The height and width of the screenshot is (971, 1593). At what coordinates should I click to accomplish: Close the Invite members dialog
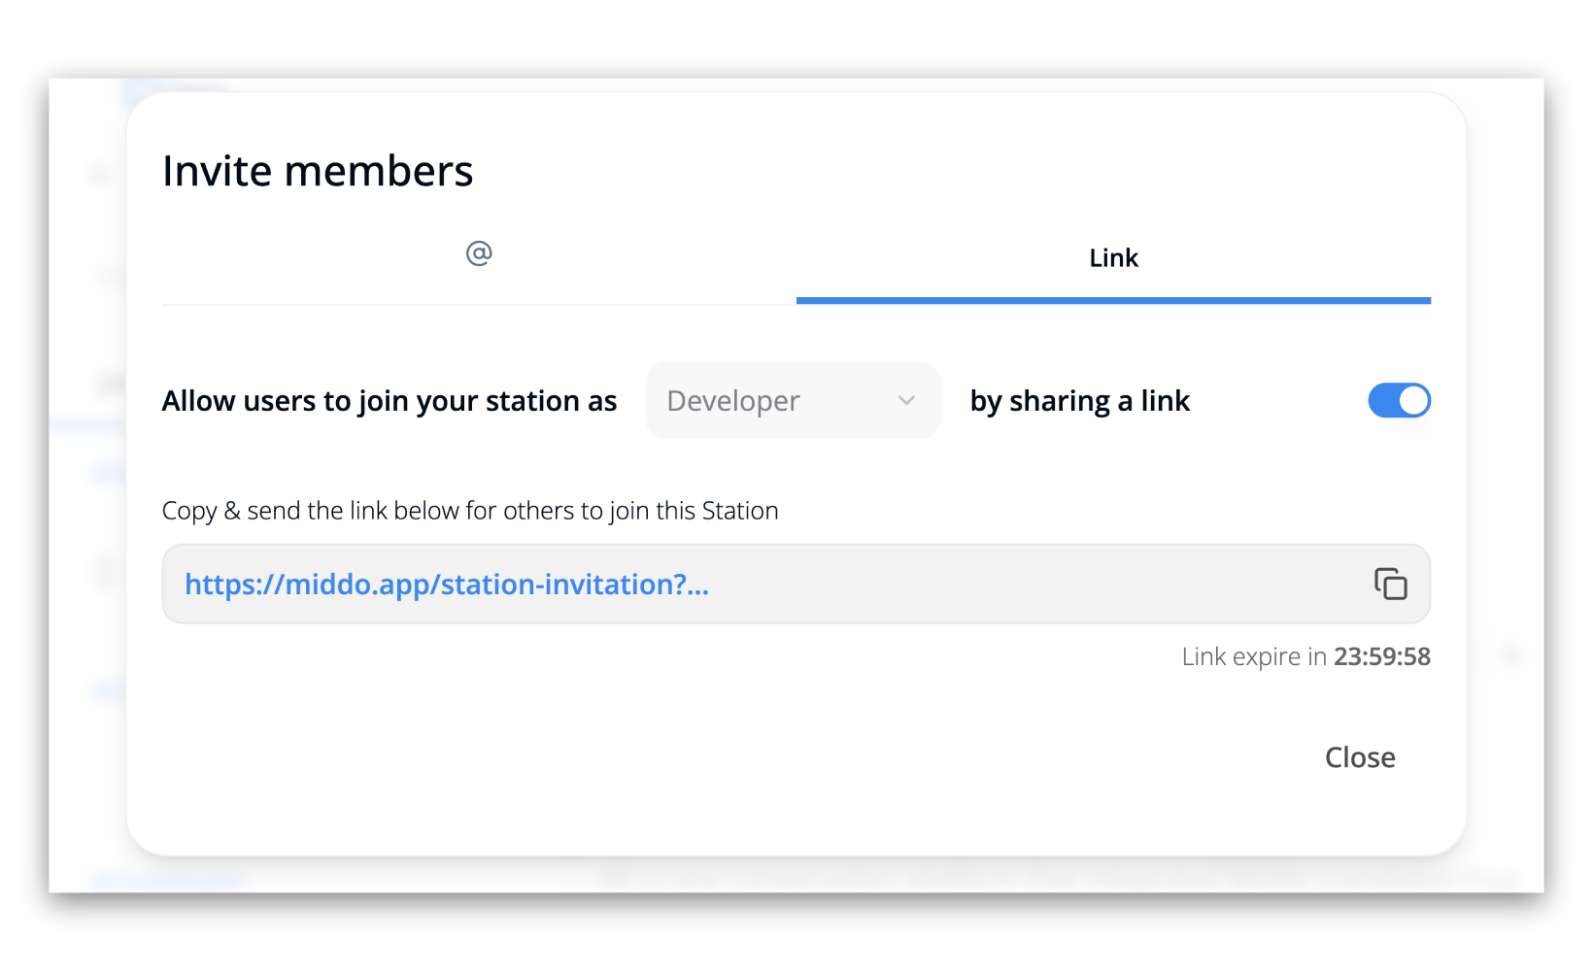1359,757
